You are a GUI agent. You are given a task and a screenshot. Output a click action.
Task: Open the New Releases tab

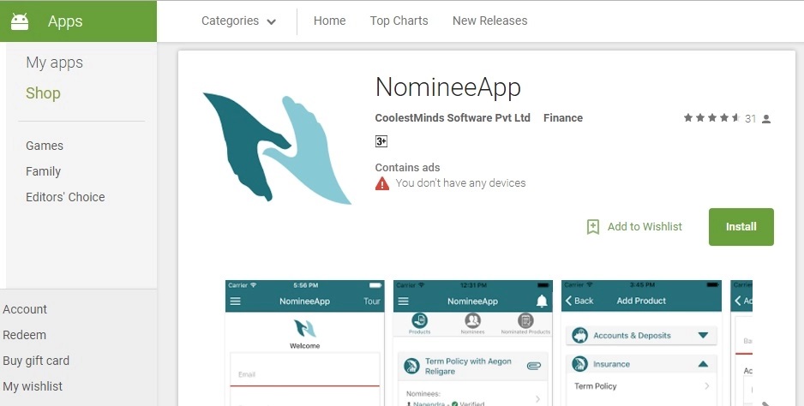coord(489,21)
